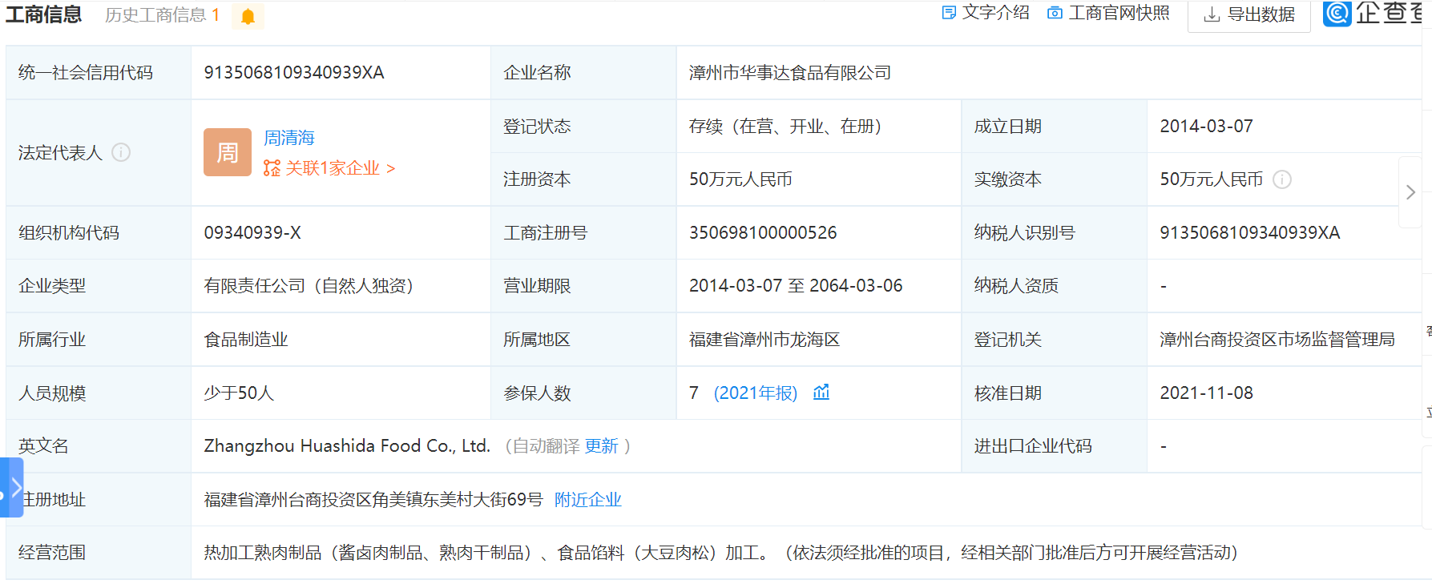This screenshot has width=1432, height=588.
Task: Click the 企业名称 label cell
Action: coord(583,73)
